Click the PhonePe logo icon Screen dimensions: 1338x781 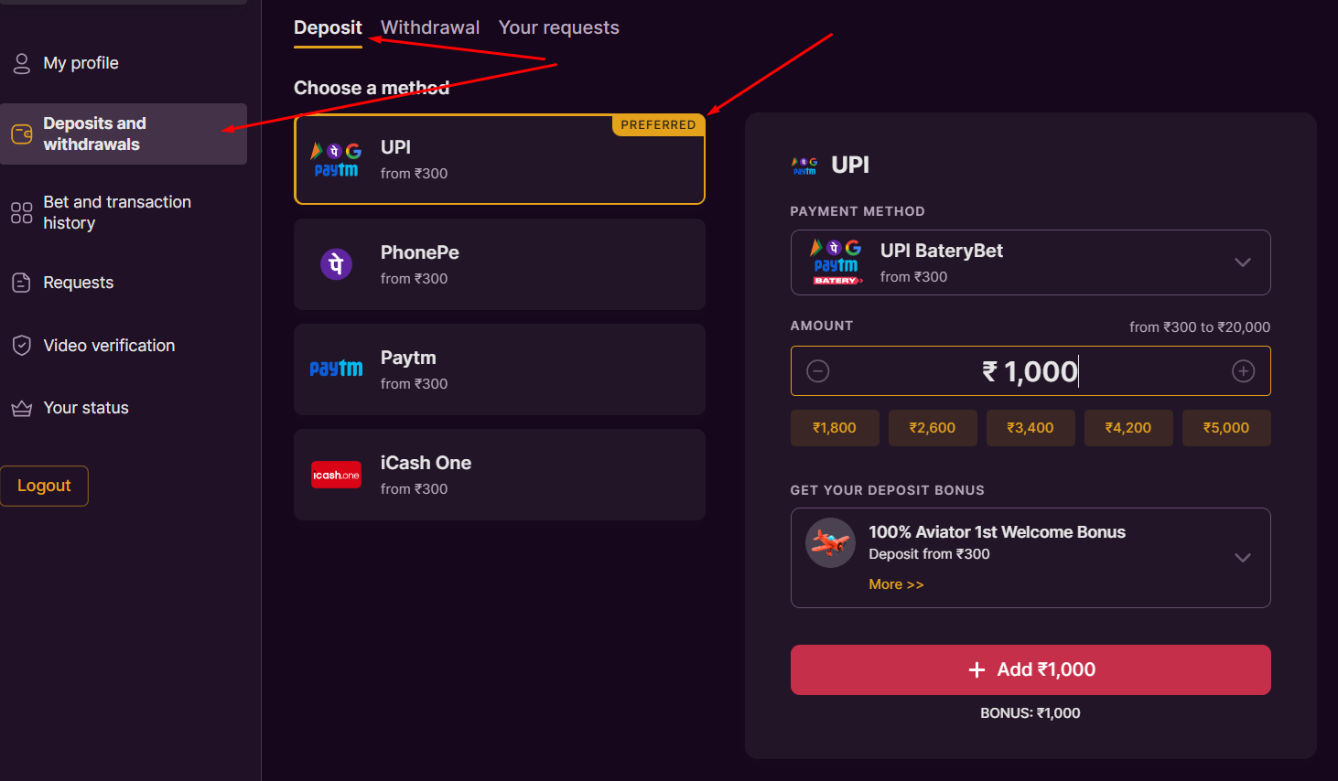coord(336,264)
